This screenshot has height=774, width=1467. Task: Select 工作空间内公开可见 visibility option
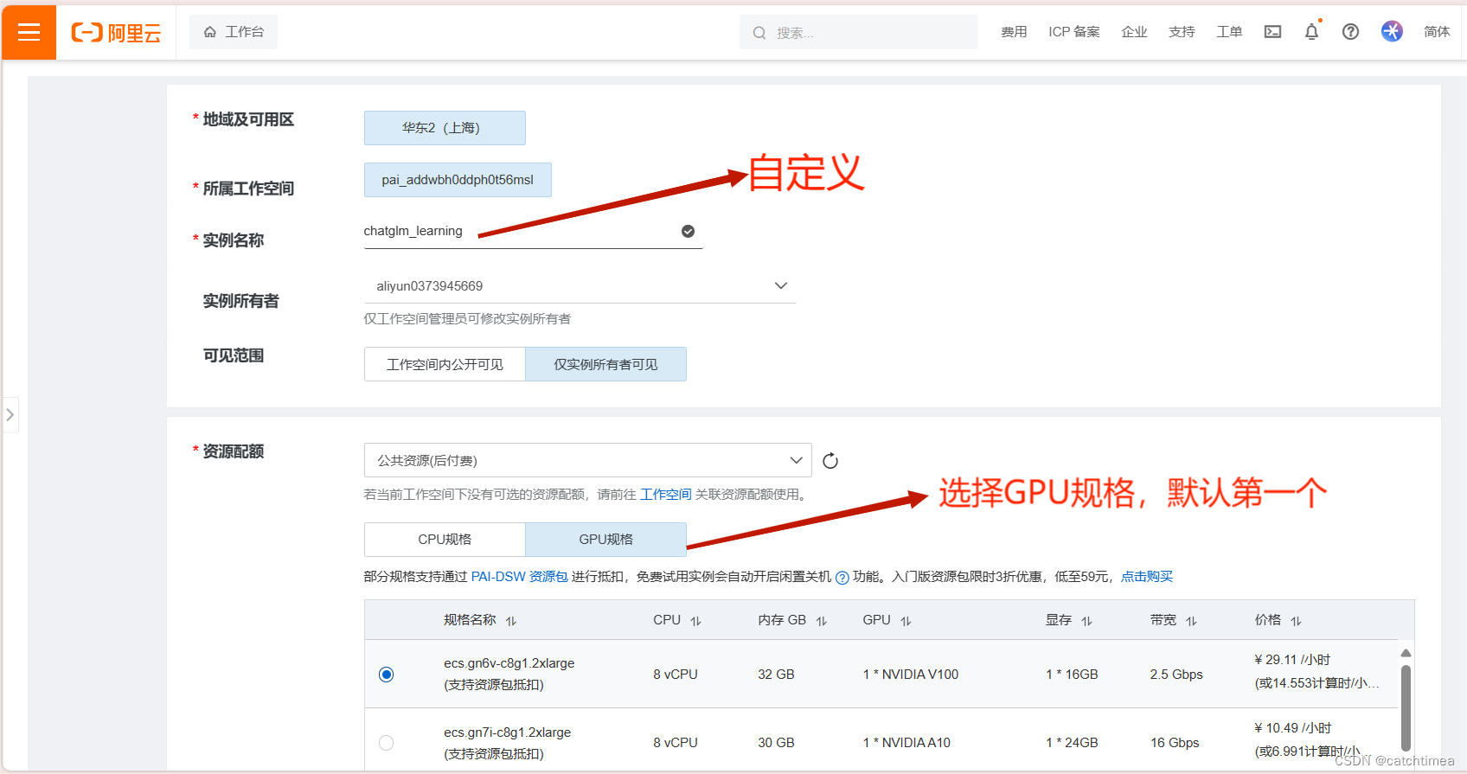coord(445,364)
